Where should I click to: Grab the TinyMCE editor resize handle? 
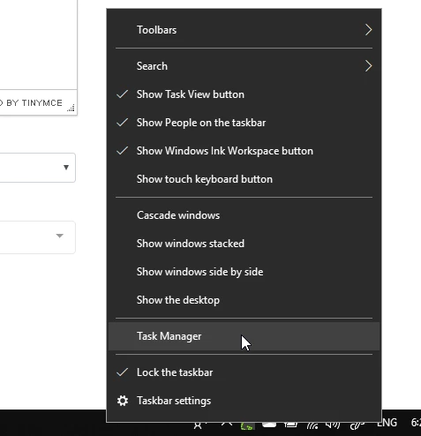point(71,108)
